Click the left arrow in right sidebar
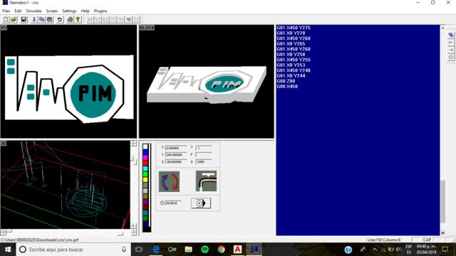The height and width of the screenshot is (256, 456). 451,43
